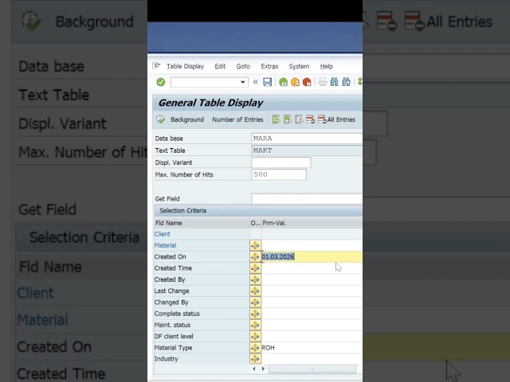This screenshot has width=510, height=382.
Task: Click the O... column header
Action: pos(255,223)
